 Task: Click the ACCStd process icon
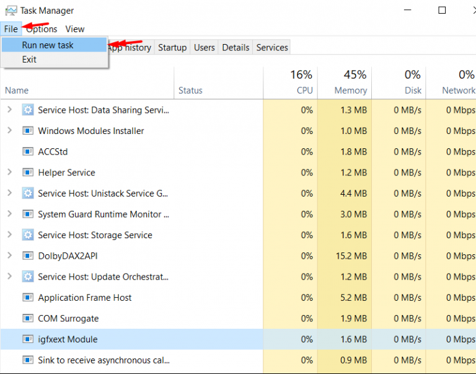point(28,151)
